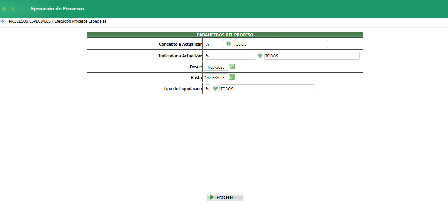
Task: Open the Desde date calendar picker
Action: pos(232,67)
